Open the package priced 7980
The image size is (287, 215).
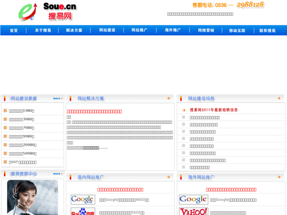point(21,128)
